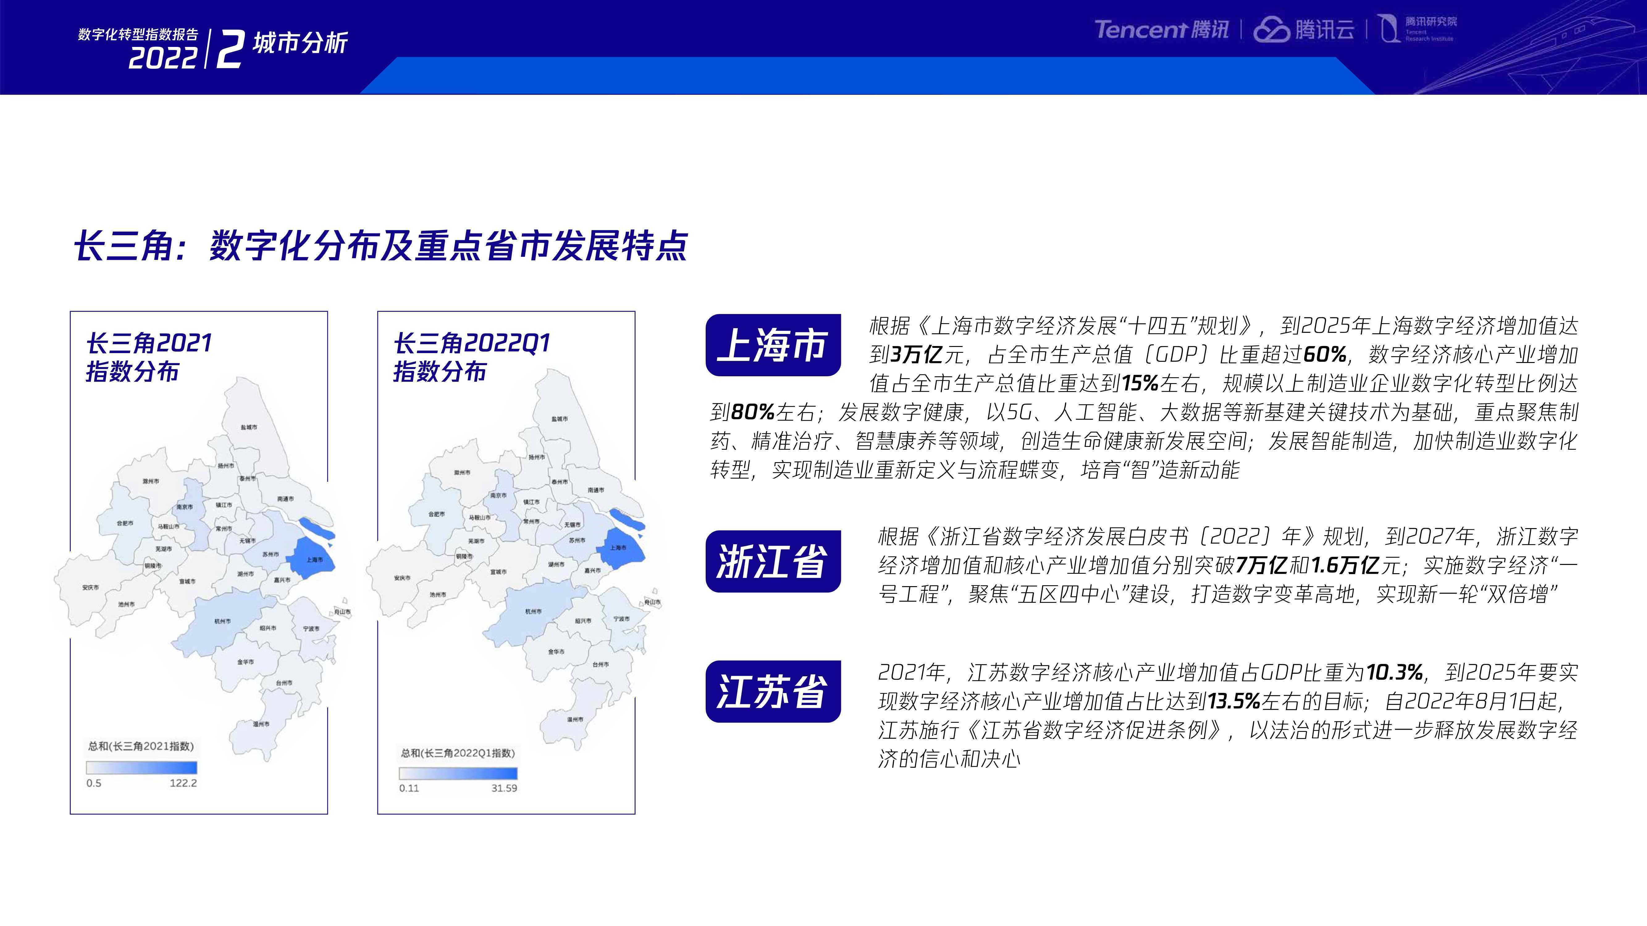Click 南通市 label on the 2021 map

pyautogui.click(x=286, y=498)
